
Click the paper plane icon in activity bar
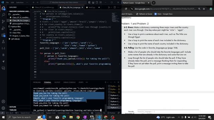coord(3,61)
